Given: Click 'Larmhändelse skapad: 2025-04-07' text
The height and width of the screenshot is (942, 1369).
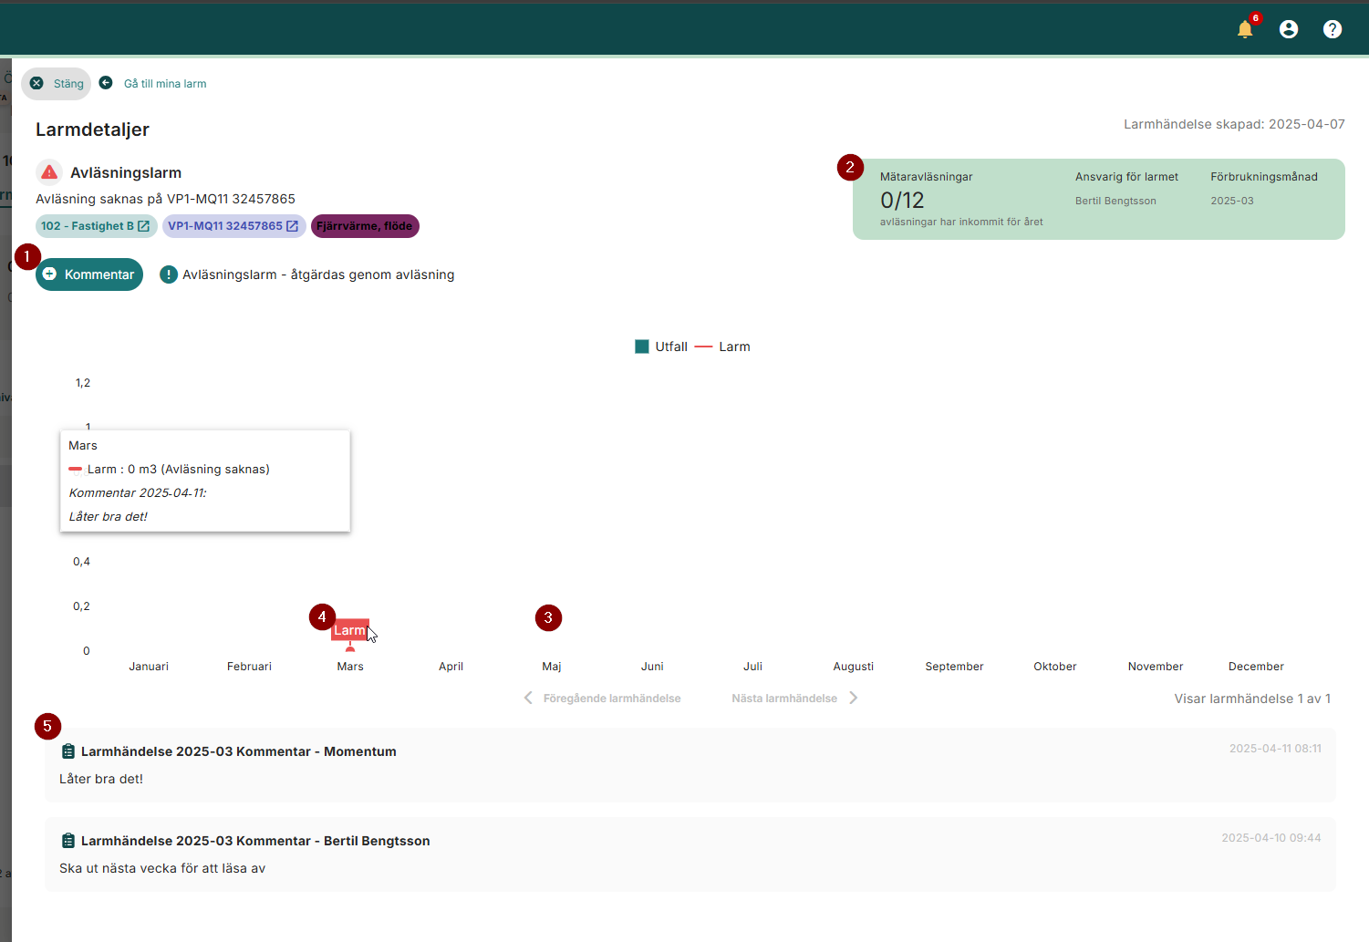Looking at the screenshot, I should [1234, 124].
